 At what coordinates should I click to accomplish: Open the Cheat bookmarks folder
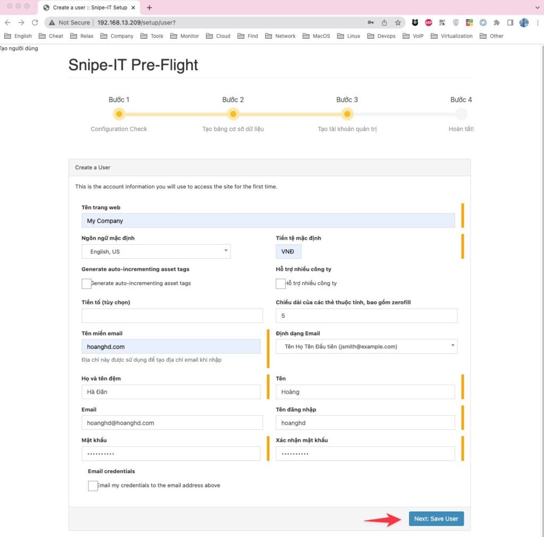(51, 36)
